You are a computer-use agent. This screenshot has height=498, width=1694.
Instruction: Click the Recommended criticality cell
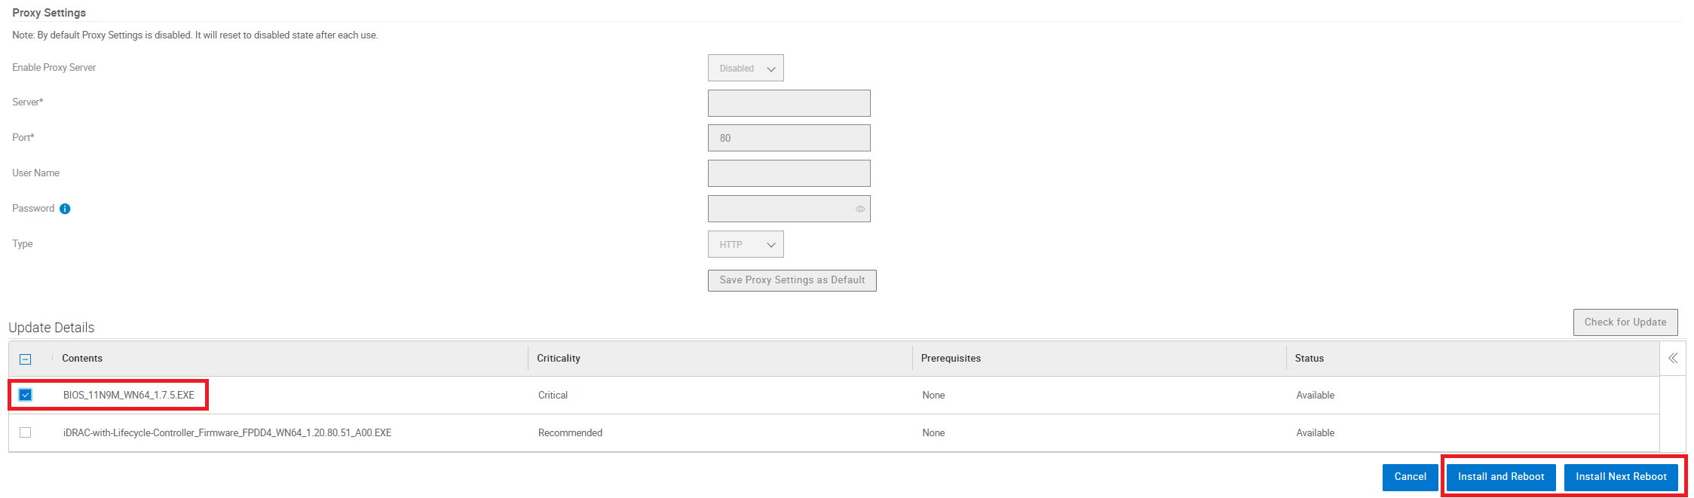(x=570, y=432)
